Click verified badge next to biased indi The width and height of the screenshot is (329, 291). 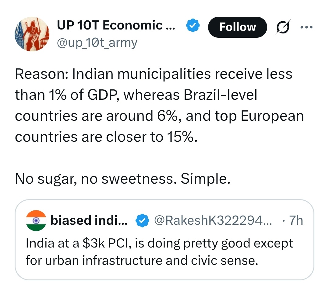click(x=142, y=220)
